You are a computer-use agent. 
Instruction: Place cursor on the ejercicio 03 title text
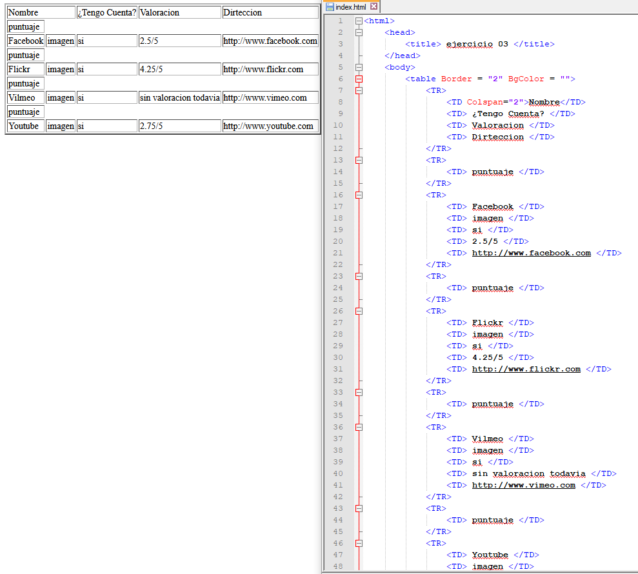(477, 44)
